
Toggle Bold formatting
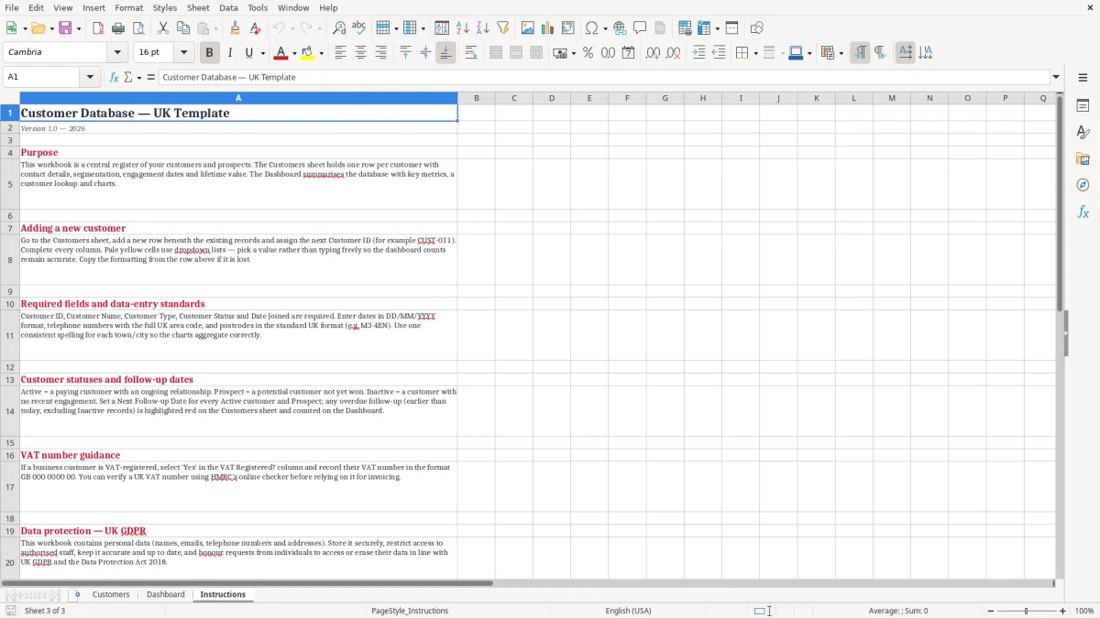click(210, 53)
